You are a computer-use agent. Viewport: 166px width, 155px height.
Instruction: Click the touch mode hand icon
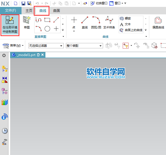point(85,3)
